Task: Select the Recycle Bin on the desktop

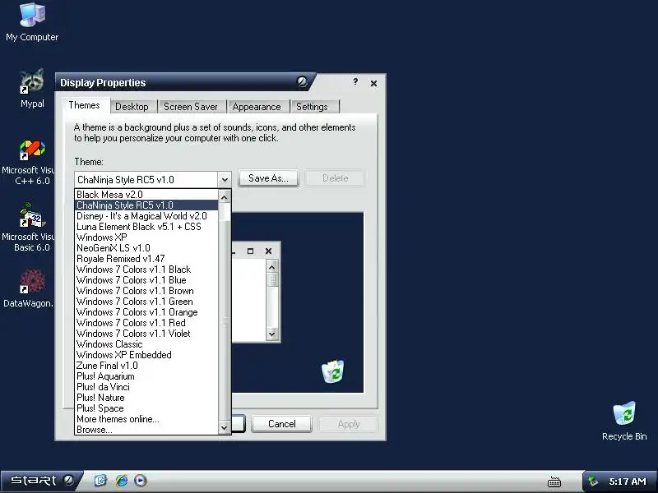Action: click(x=624, y=421)
